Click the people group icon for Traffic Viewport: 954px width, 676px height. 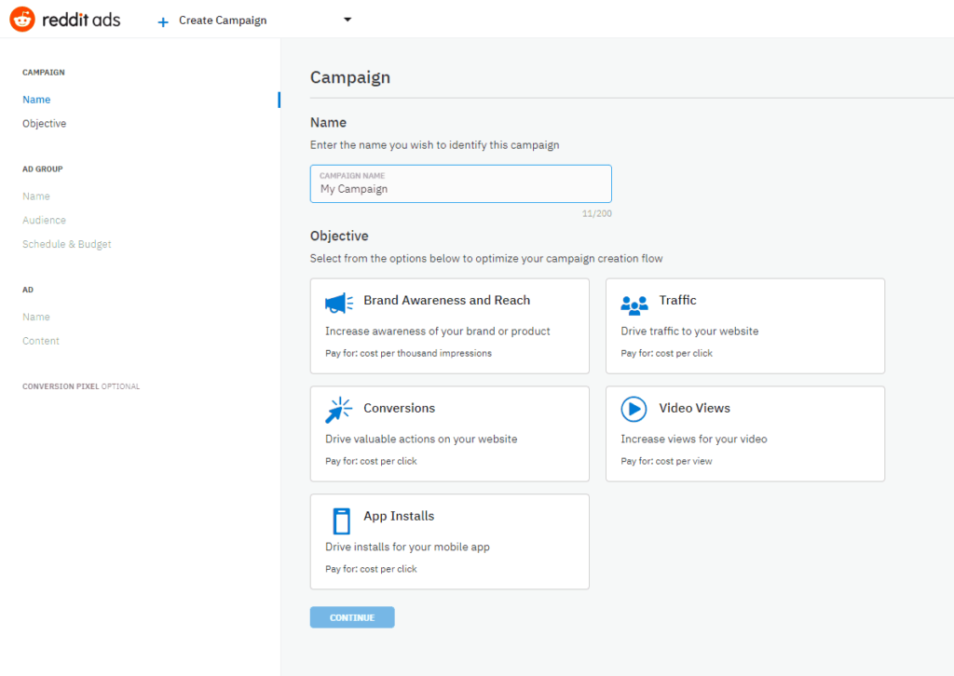point(634,305)
